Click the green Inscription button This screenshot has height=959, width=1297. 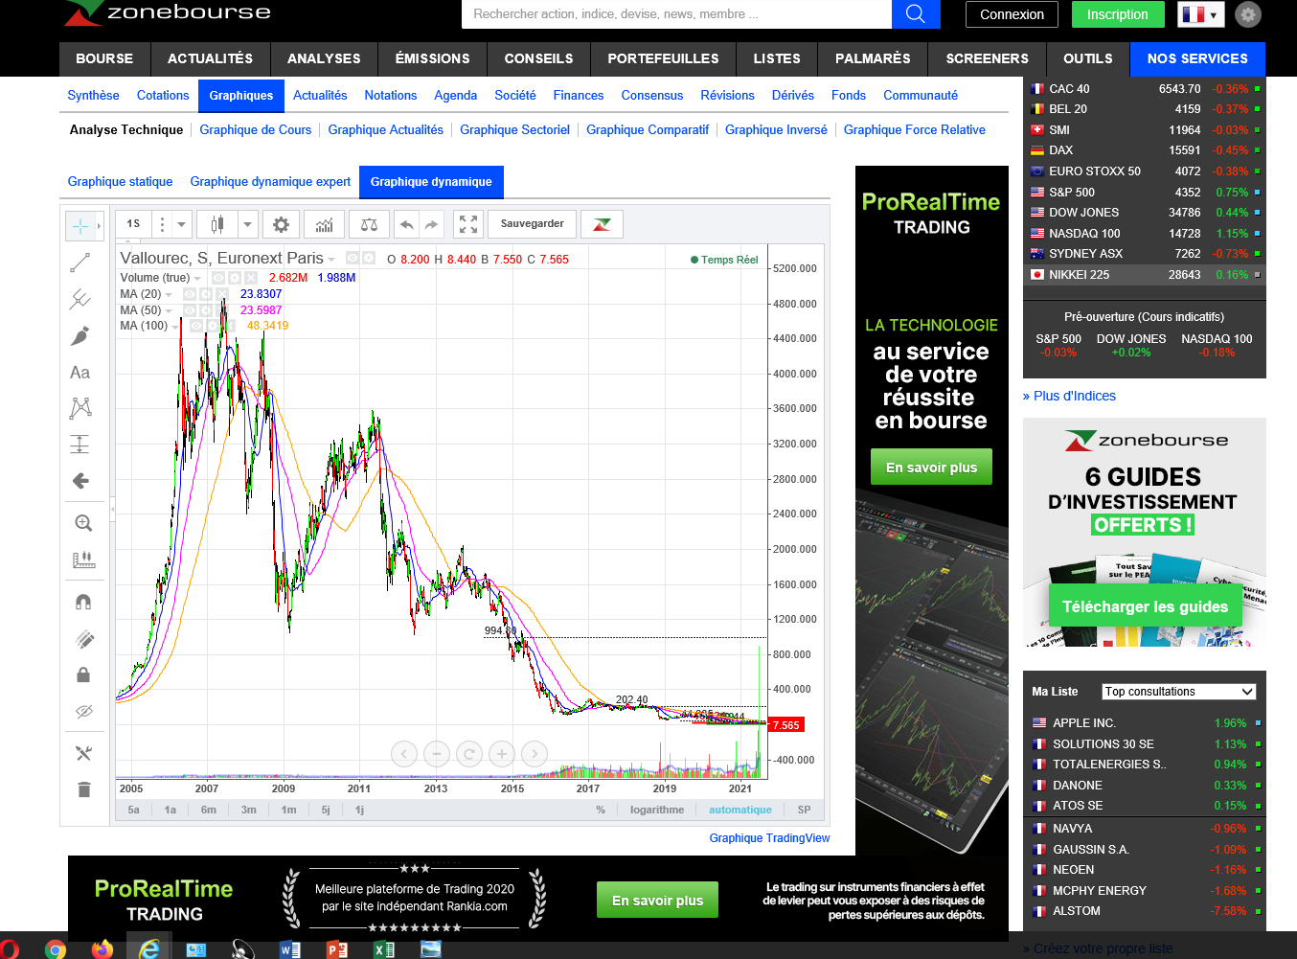[1117, 14]
